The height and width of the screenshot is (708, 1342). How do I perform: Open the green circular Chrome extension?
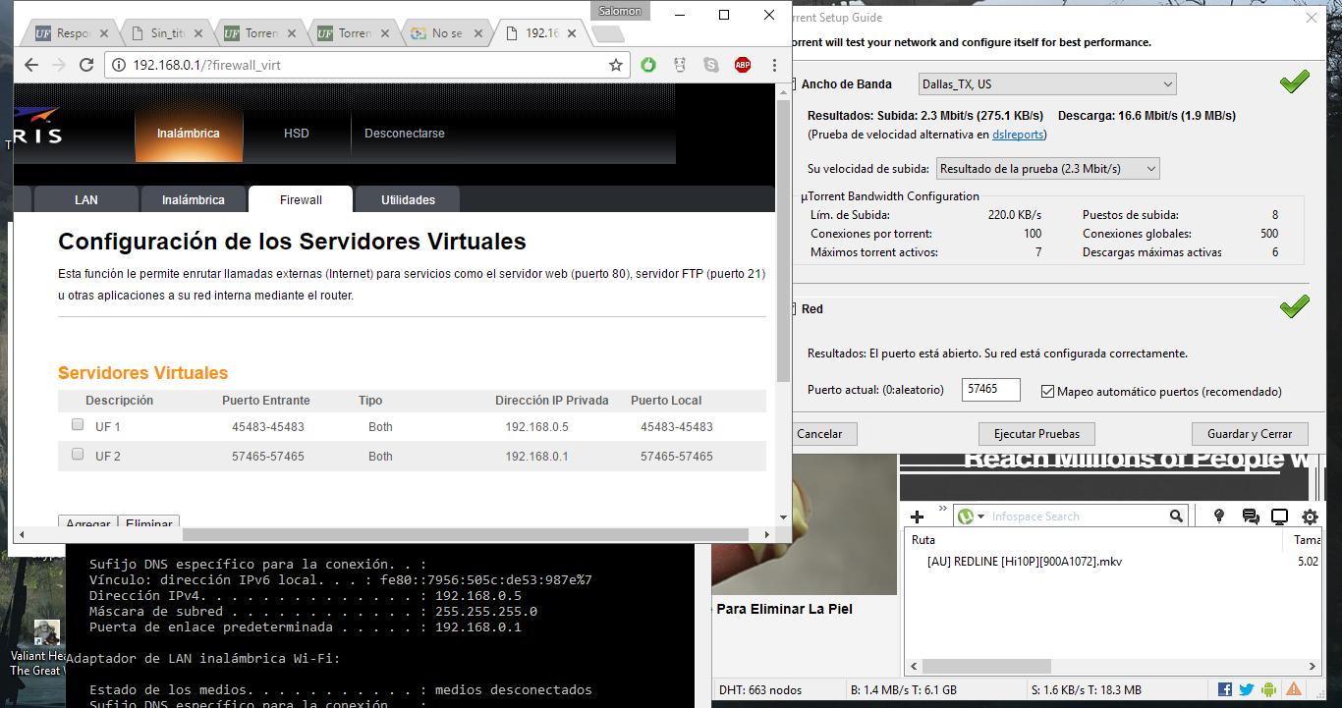648,65
